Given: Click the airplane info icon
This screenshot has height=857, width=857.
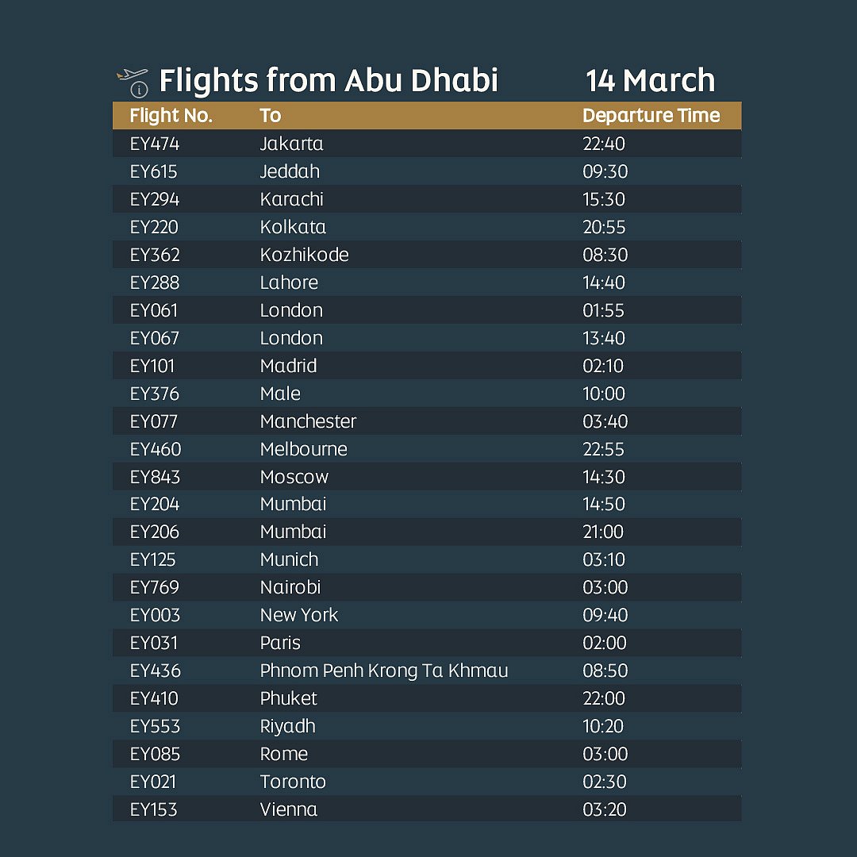Looking at the screenshot, I should pos(133,82).
